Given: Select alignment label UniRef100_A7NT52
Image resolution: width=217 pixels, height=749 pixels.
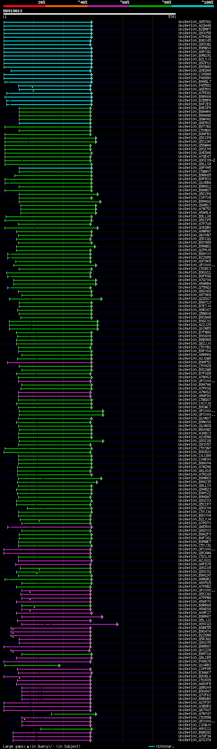Looking at the screenshot, I should (195, 209).
